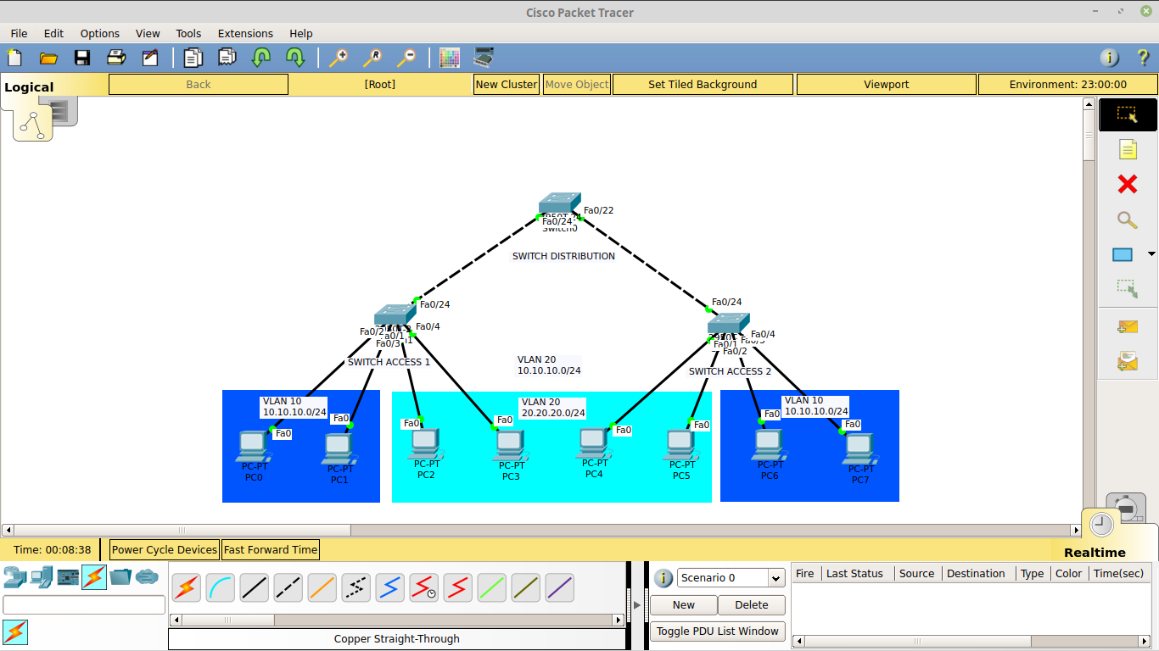Switch to Realtime mode
The image size is (1159, 651).
(1101, 525)
